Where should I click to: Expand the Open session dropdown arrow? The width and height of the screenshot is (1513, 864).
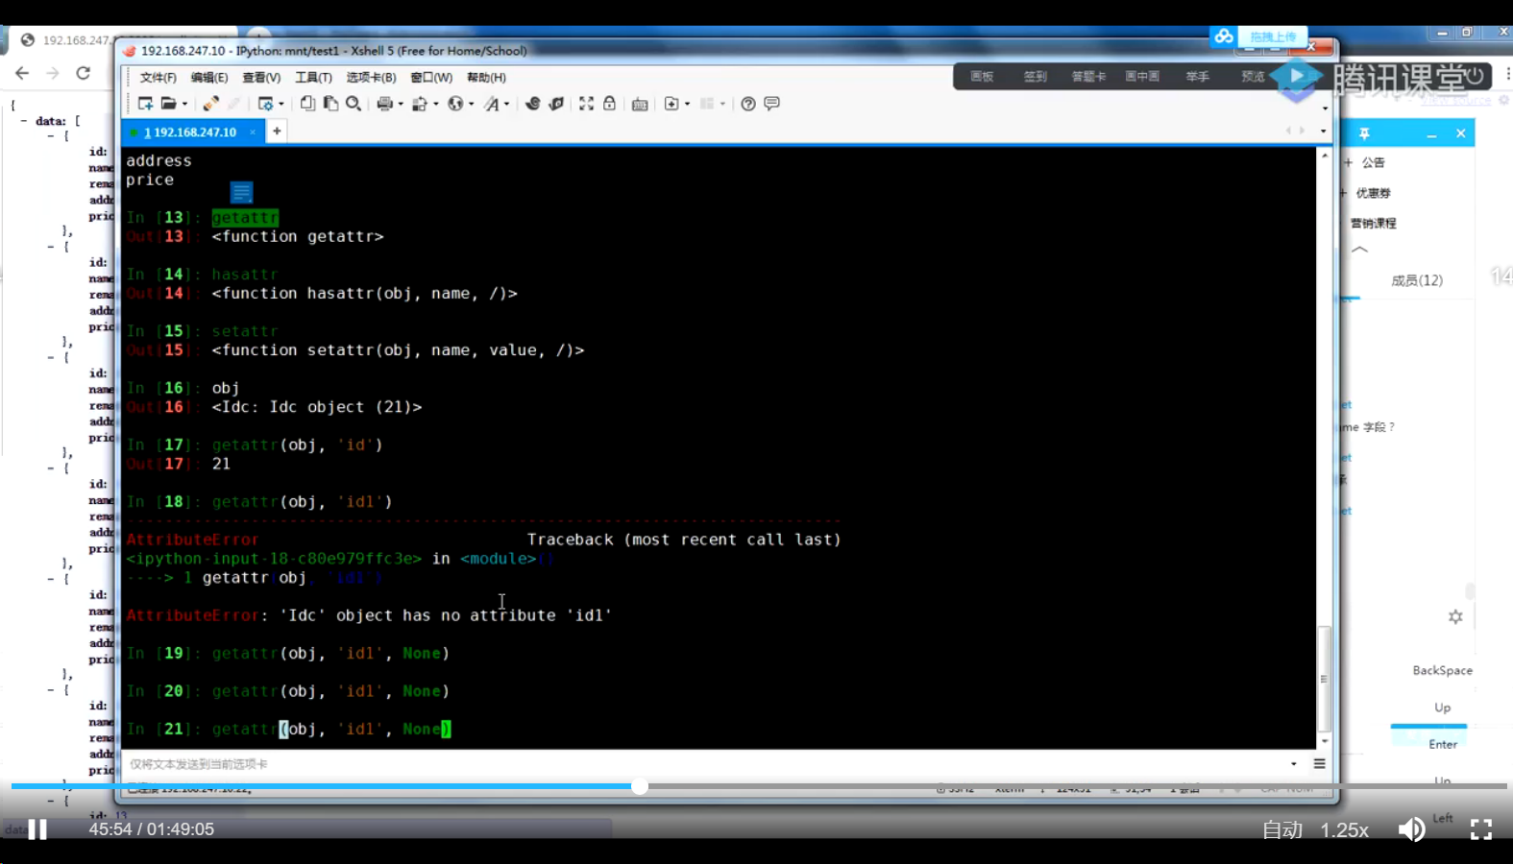coord(184,105)
